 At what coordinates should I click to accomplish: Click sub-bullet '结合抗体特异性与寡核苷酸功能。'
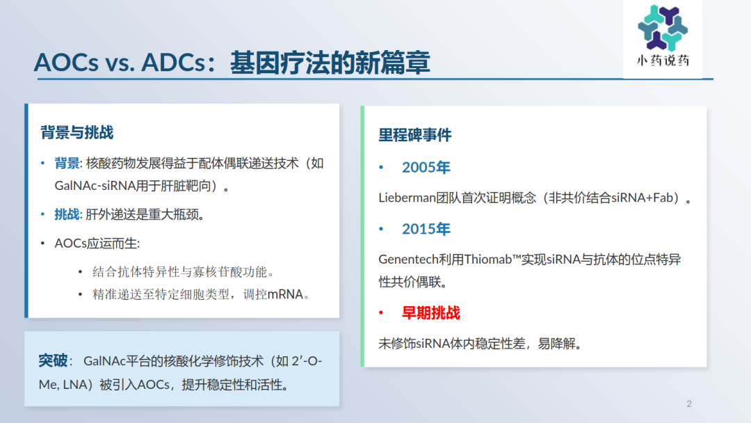coord(184,272)
